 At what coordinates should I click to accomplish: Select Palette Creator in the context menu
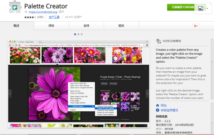click(81, 106)
